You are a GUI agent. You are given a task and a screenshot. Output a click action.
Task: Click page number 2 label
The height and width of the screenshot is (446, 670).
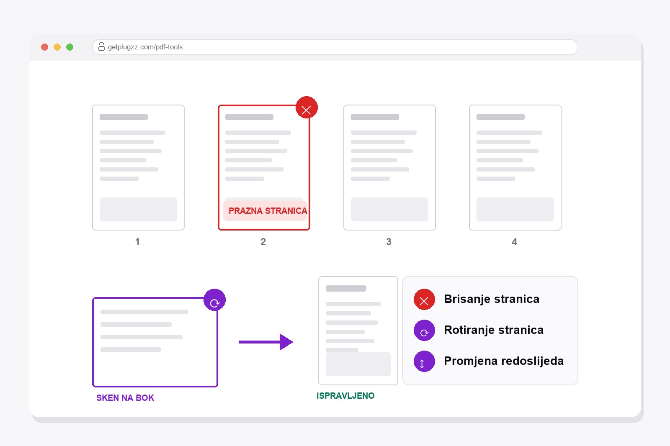click(x=263, y=242)
